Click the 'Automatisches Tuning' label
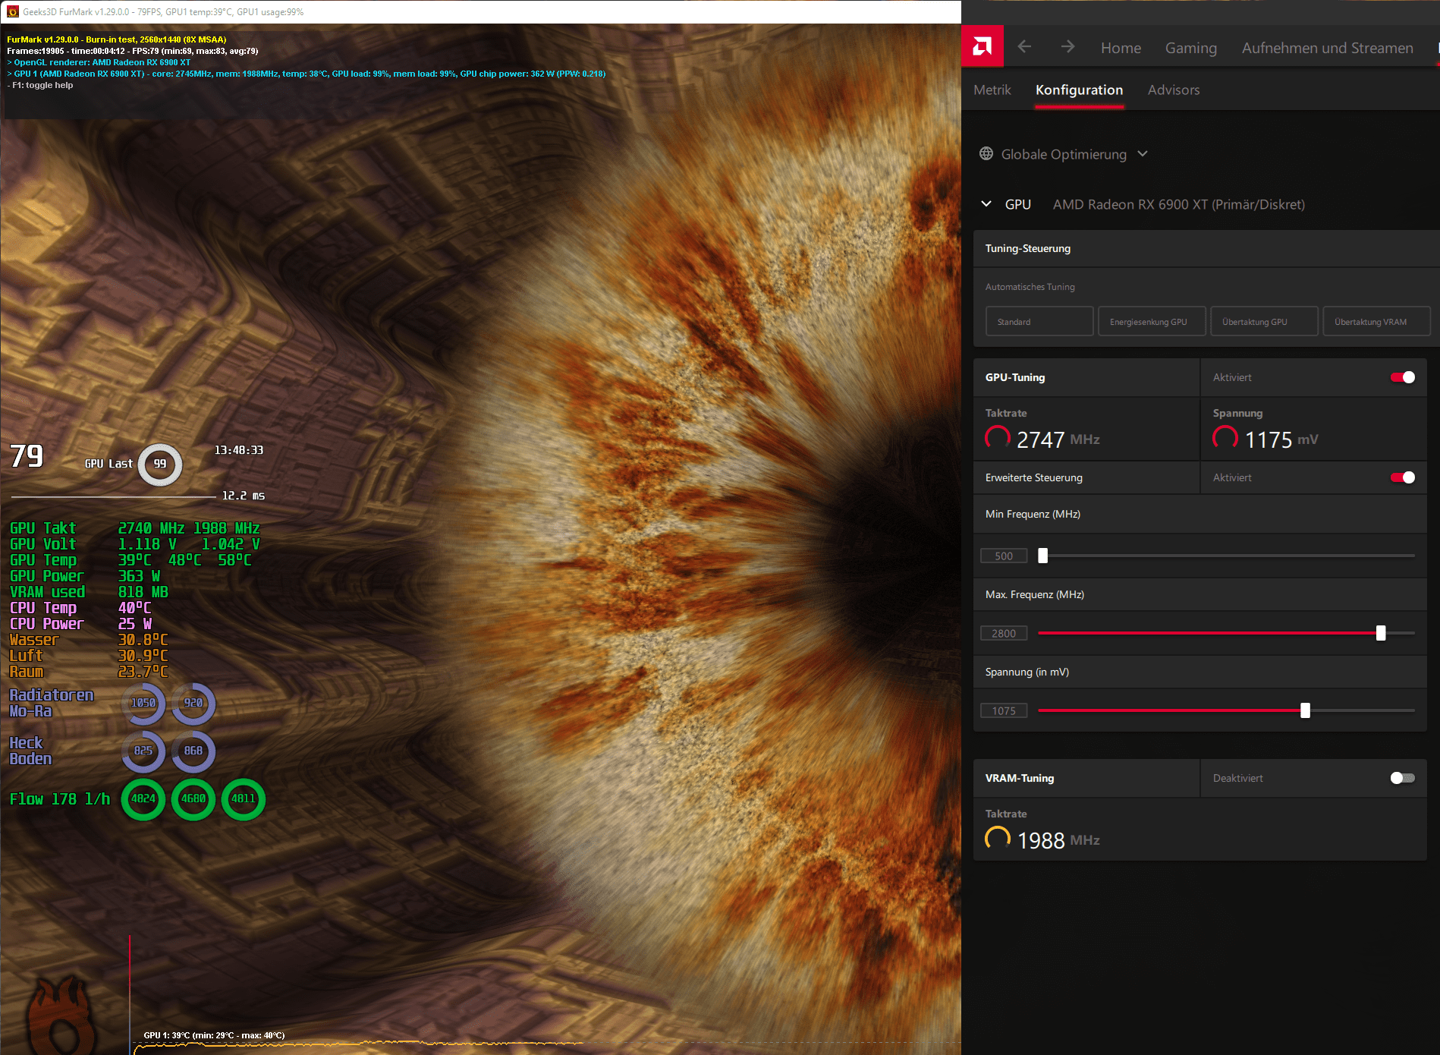Image resolution: width=1440 pixels, height=1055 pixels. [1030, 287]
